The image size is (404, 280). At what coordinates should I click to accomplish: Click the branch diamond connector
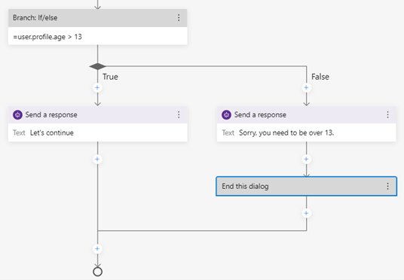pyautogui.click(x=98, y=66)
